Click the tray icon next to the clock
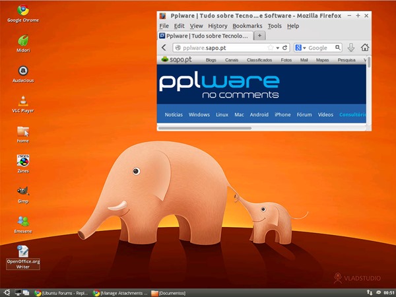 (378, 292)
